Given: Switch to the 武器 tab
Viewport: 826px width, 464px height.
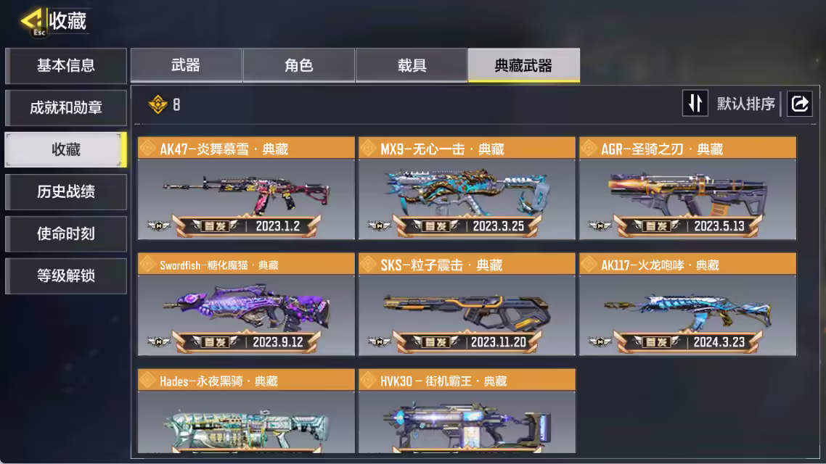Looking at the screenshot, I should [187, 65].
